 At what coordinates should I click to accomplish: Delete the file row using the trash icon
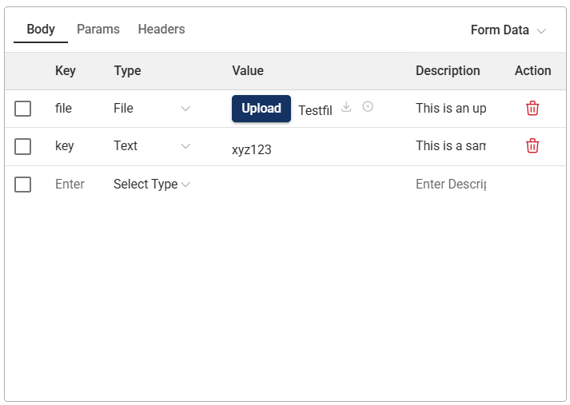532,109
